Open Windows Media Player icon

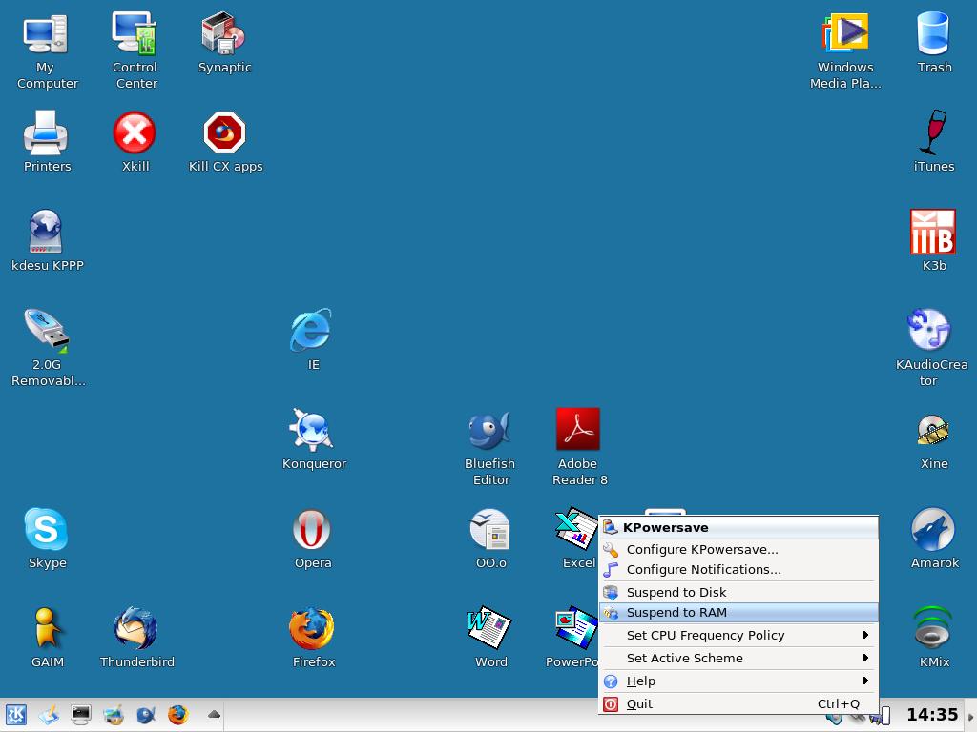pos(845,33)
